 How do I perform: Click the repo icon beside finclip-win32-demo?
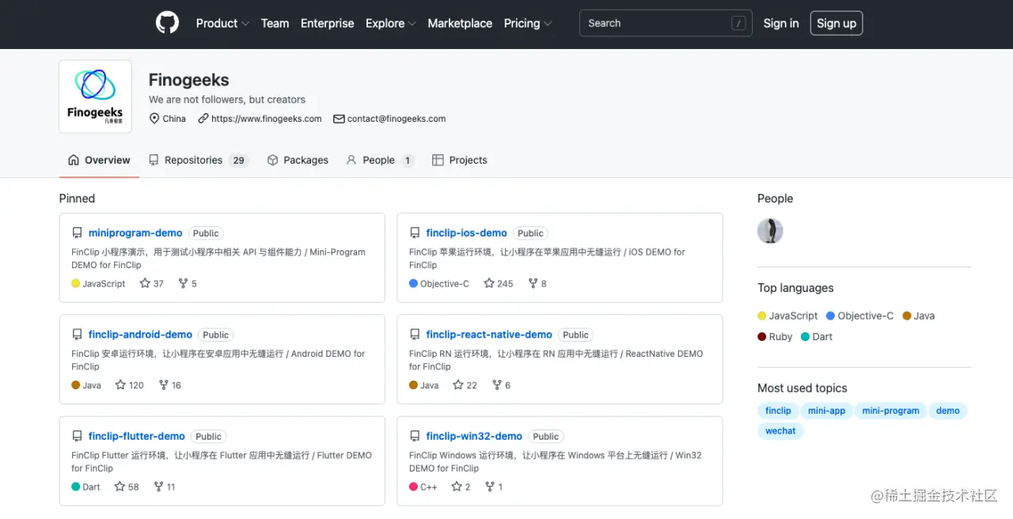click(x=415, y=436)
